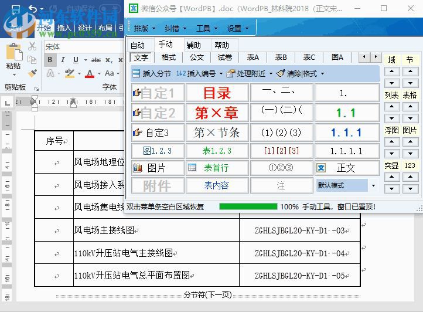The width and height of the screenshot is (423, 312).
Task: Open the highlight color dropdown arrow
Action: (79, 73)
